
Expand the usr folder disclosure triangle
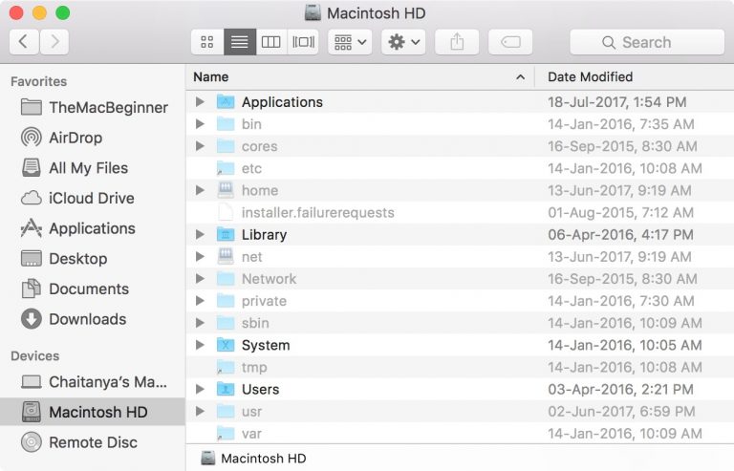coord(200,411)
